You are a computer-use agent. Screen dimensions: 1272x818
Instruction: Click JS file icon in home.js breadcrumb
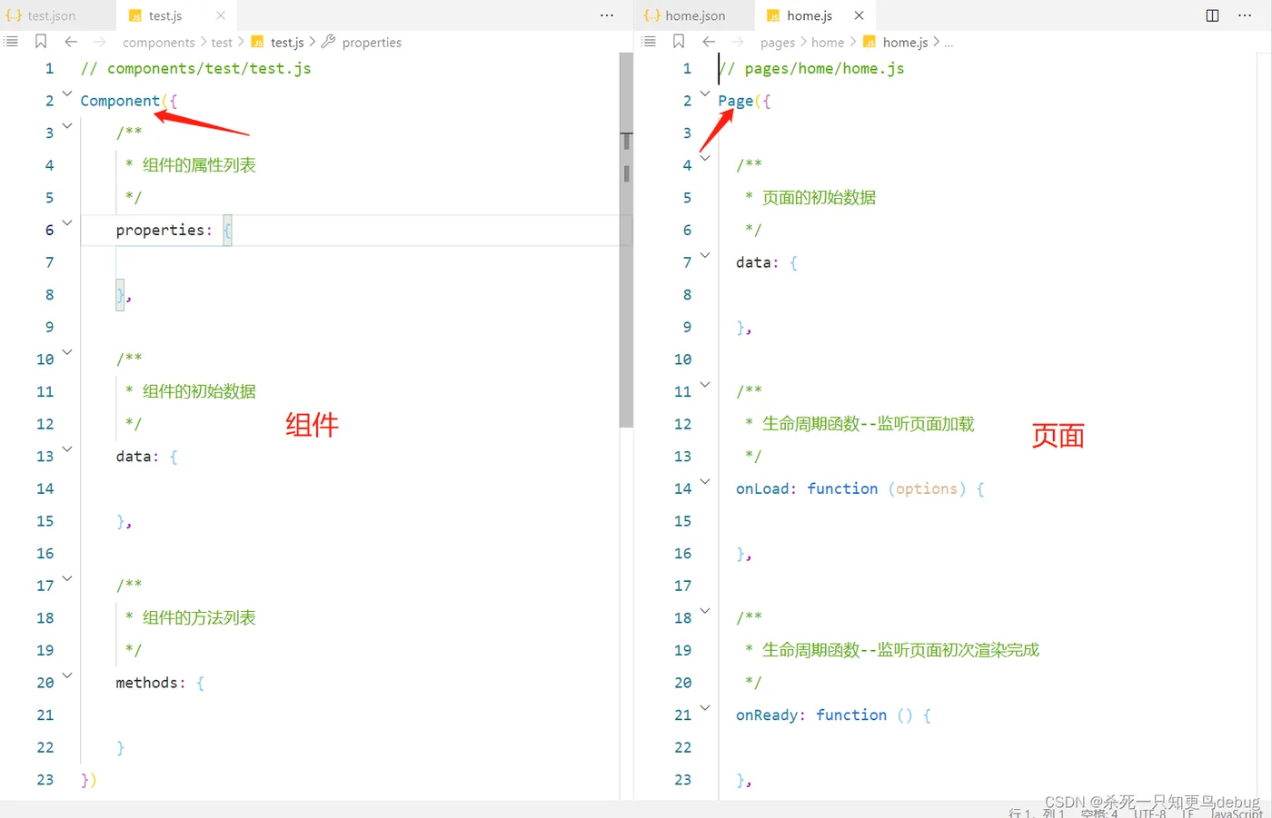click(870, 42)
